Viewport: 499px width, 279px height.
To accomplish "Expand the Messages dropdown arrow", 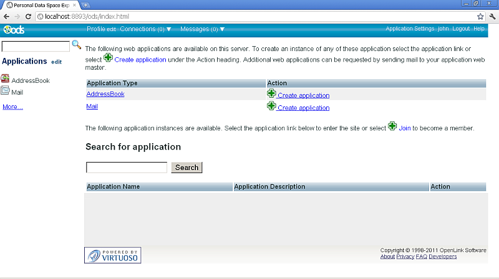I will coord(222,29).
